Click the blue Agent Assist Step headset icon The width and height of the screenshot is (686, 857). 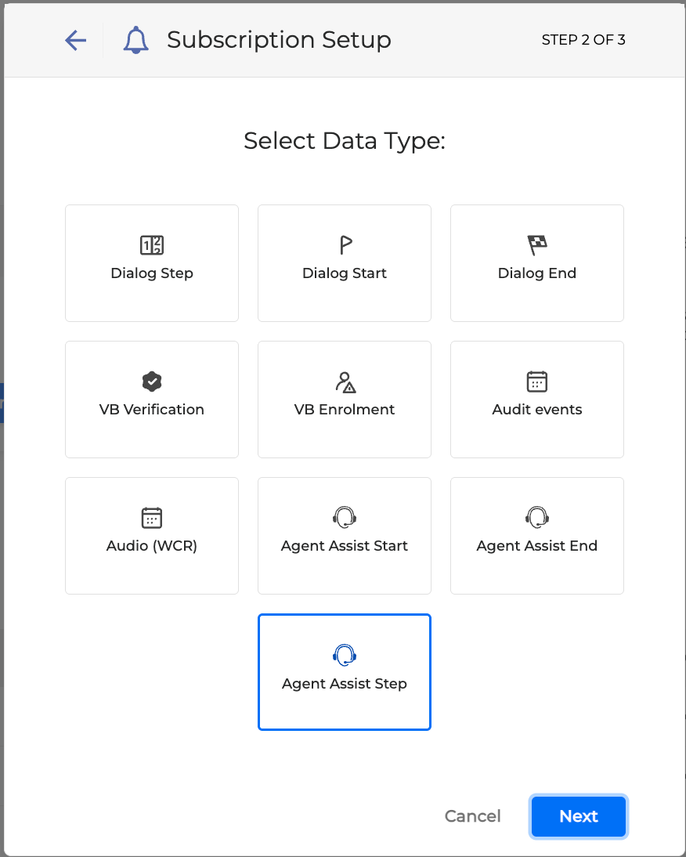(345, 655)
